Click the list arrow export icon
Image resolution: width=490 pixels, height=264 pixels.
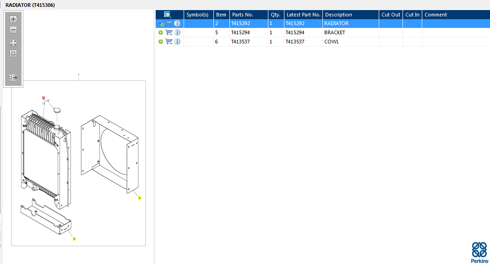point(13,78)
